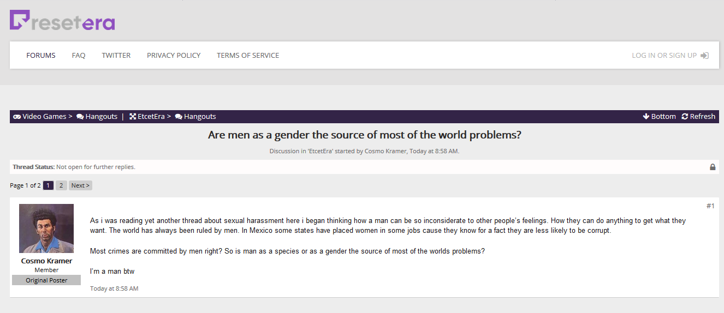The width and height of the screenshot is (724, 313).
Task: Go to page 2 of thread
Action: click(x=61, y=185)
